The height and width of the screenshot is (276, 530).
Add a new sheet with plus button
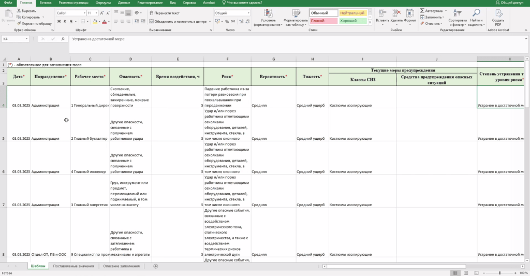[x=155, y=266]
